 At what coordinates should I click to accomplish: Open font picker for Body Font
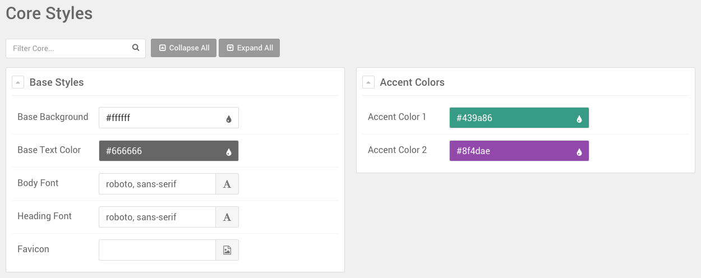227,184
